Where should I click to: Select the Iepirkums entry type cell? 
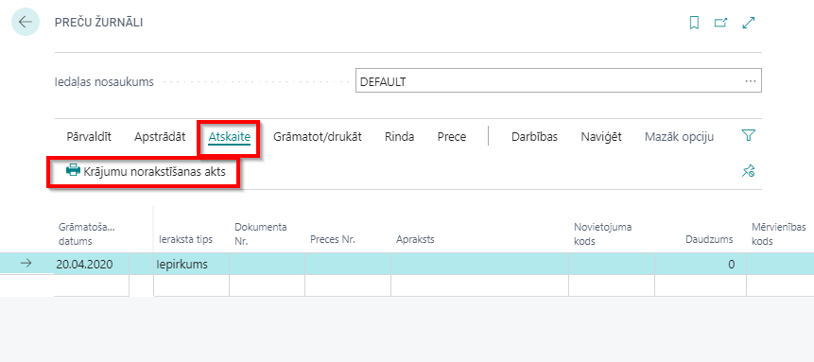192,265
